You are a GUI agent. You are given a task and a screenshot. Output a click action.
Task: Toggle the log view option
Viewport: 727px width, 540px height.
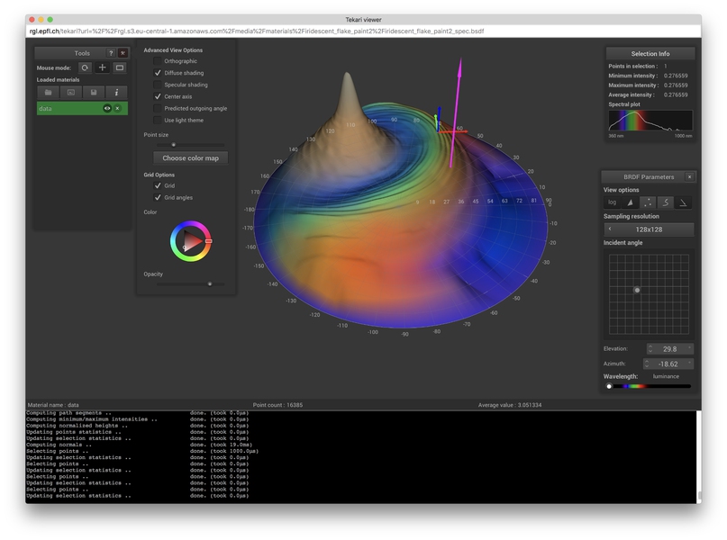(x=613, y=202)
